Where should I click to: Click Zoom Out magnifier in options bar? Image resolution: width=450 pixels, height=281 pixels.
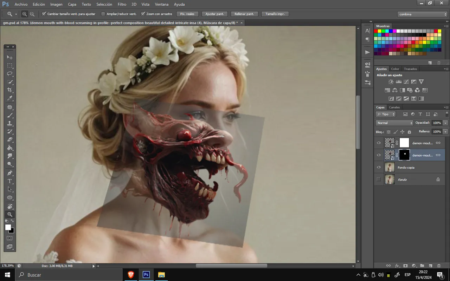(x=32, y=14)
